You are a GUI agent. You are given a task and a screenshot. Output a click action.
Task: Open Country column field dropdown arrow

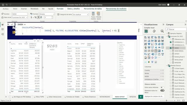tap(161, 70)
